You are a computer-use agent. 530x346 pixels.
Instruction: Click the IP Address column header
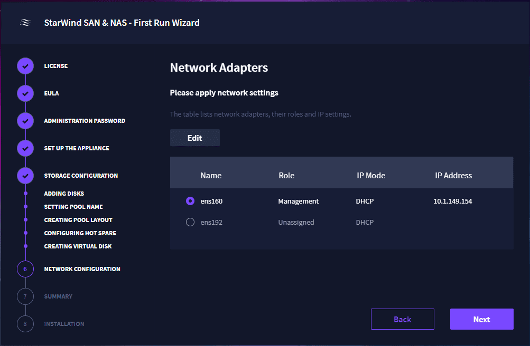[453, 175]
